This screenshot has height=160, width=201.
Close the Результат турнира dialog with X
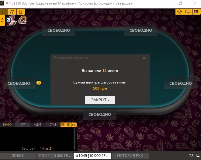pos(144,58)
